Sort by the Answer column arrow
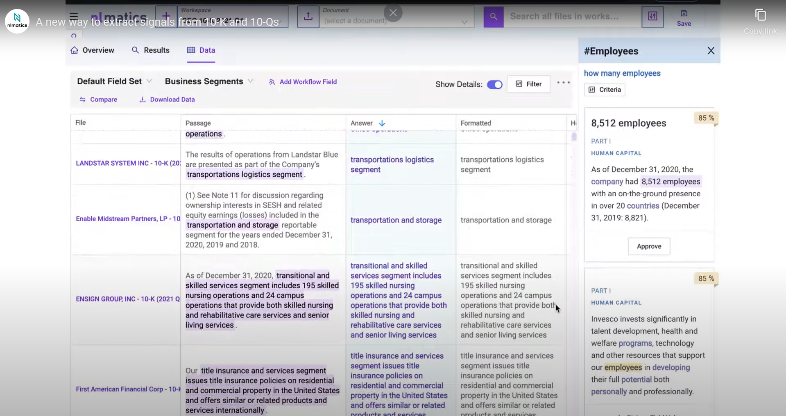This screenshot has height=416, width=786. point(382,123)
